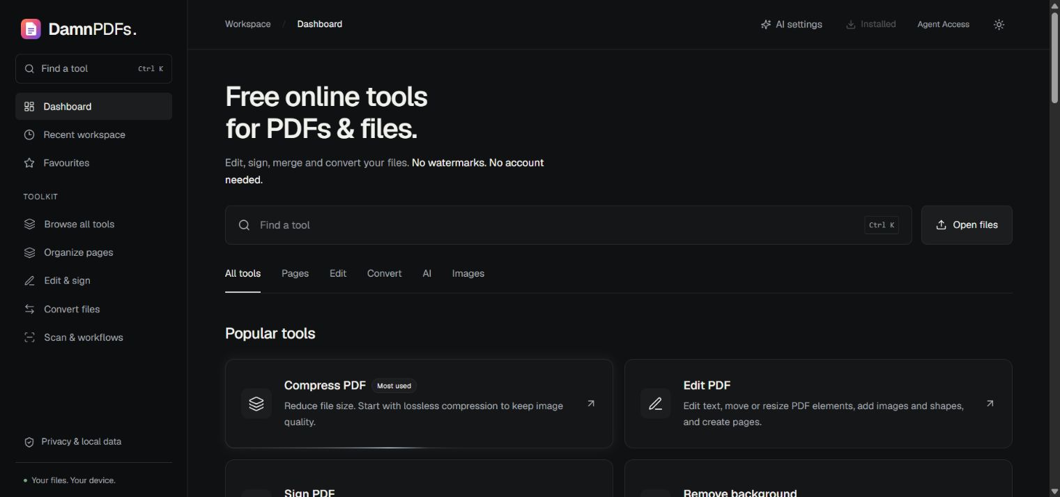
Task: Open Edit & sign in sidebar
Action: pyautogui.click(x=93, y=281)
